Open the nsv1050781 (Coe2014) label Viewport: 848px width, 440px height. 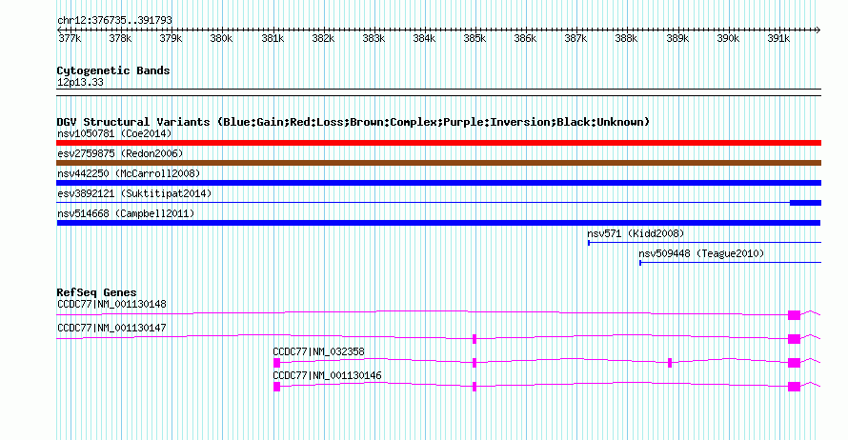tap(114, 133)
